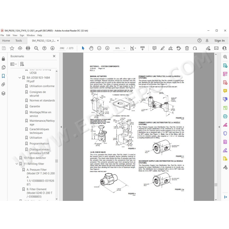The width and height of the screenshot is (229, 229).
Task: Open the Find text magnifier tool
Action: (36, 48)
